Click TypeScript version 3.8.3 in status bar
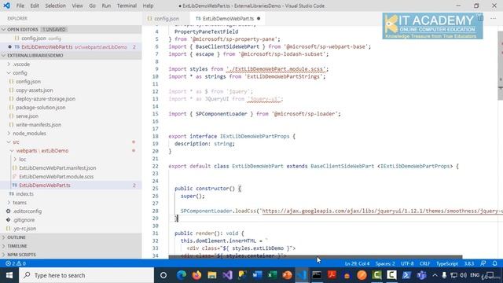 pos(469,263)
